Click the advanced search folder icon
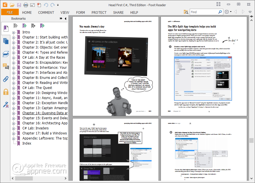The image size is (255, 183). [186, 12]
